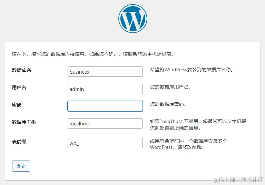Submit the form with the 提交 button
265x185 pixels.
(x=21, y=166)
